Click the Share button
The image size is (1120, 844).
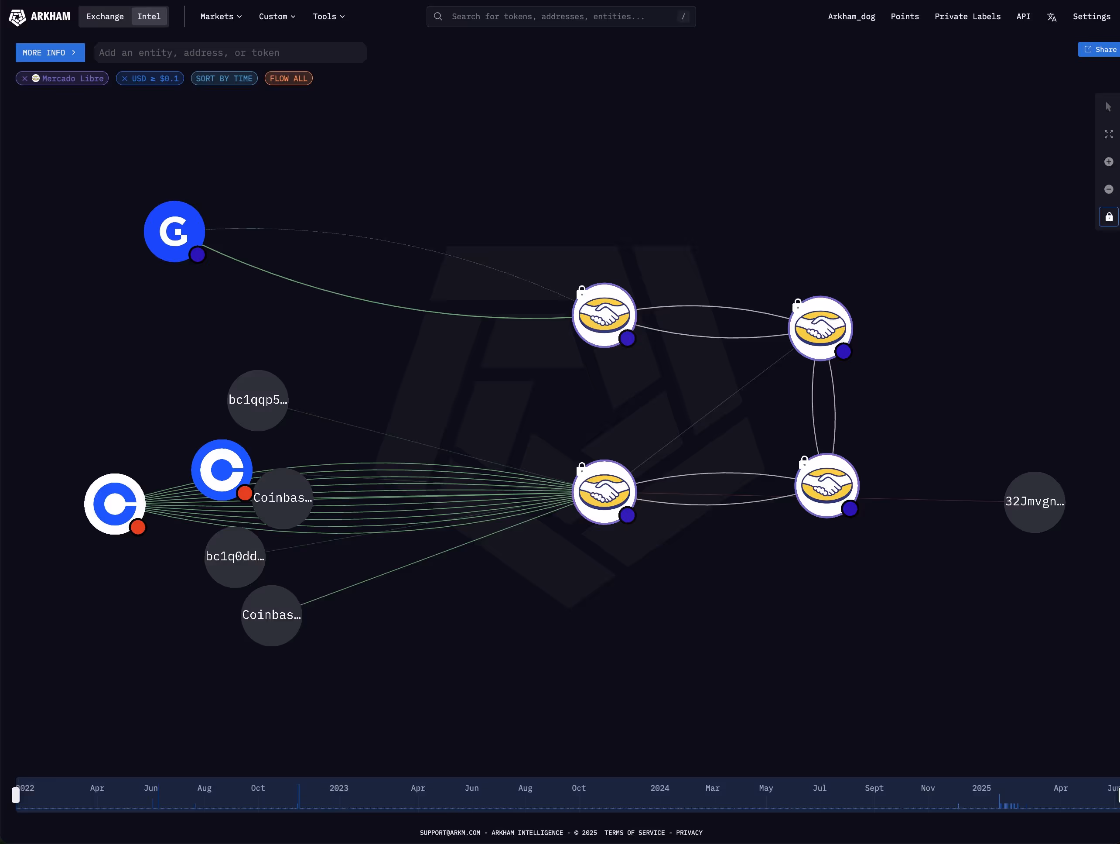(1100, 50)
